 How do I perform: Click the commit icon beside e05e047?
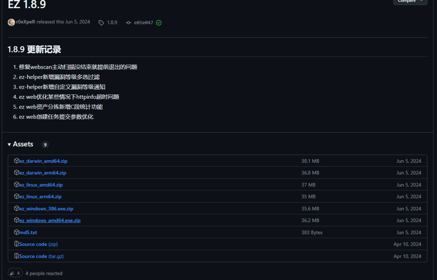128,23
